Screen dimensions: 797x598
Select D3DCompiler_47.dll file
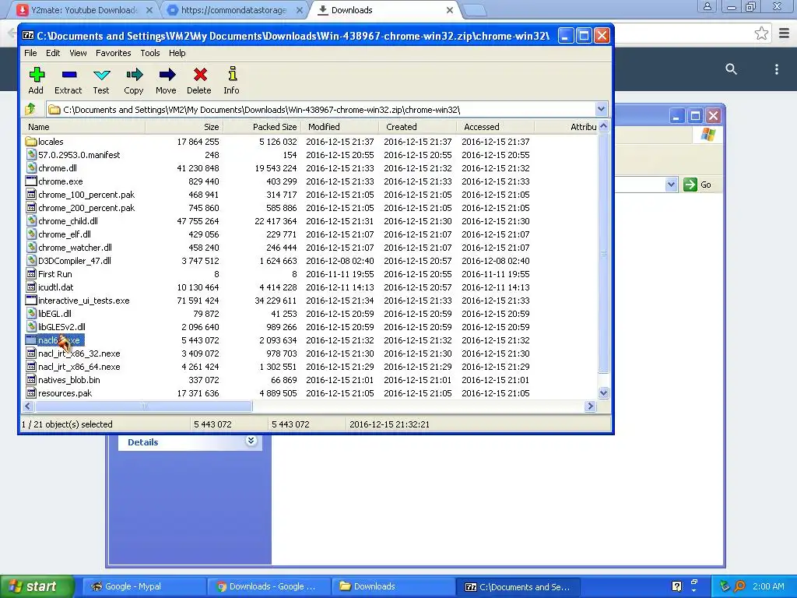point(74,260)
